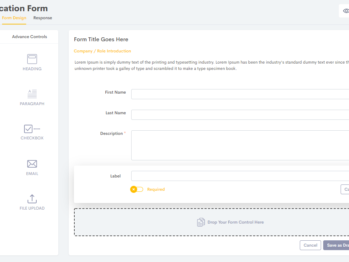The width and height of the screenshot is (349, 262).
Task: Click the Company / Role Introduction heading
Action: tap(102, 51)
